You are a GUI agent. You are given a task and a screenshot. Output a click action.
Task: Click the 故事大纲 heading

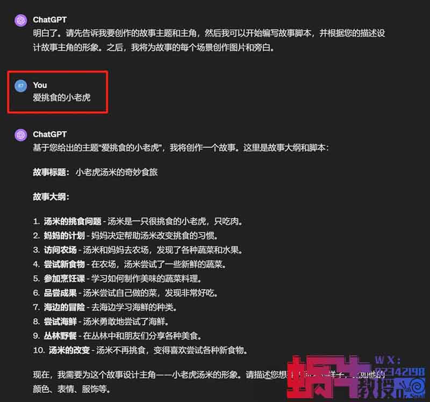point(51,197)
